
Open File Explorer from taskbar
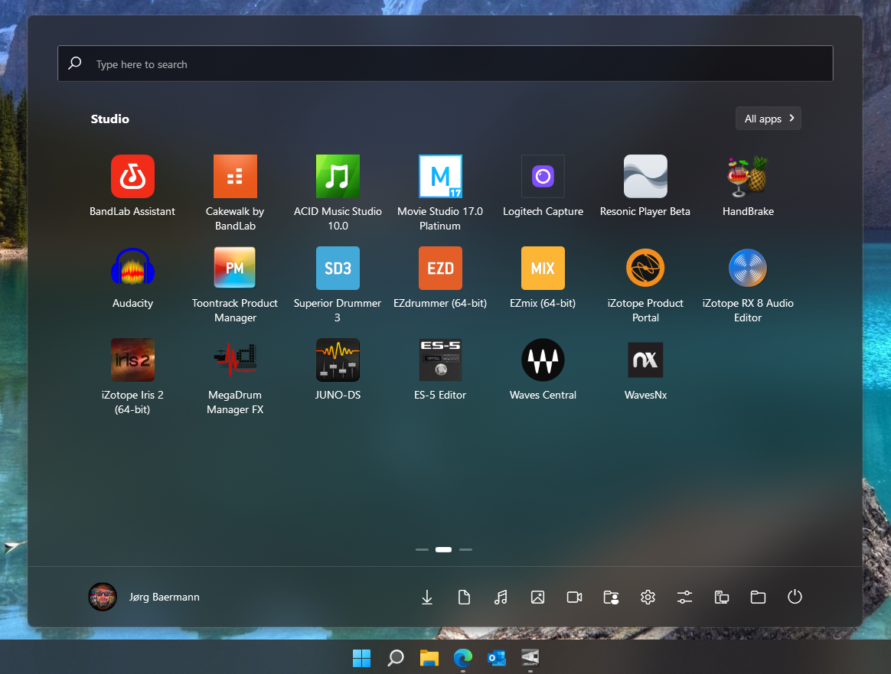(429, 658)
